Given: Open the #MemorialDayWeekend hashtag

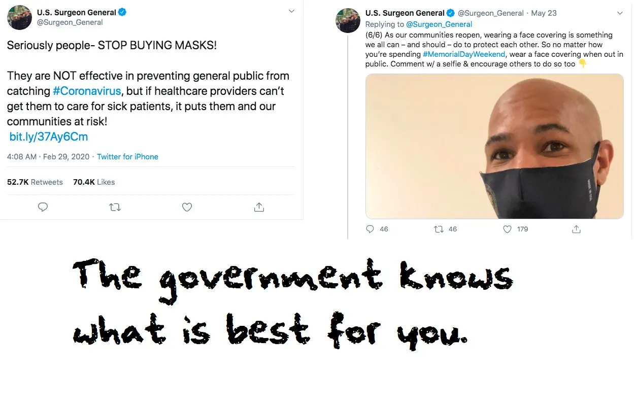Looking at the screenshot, I should pyautogui.click(x=464, y=54).
